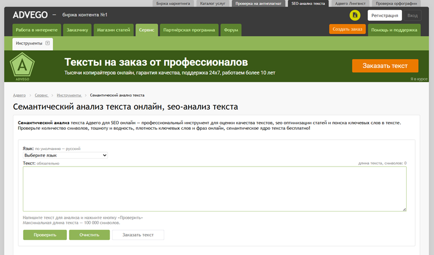Image resolution: width=434 pixels, height=255 pixels.
Task: Click the Создать заказ orange button
Action: pos(347,29)
